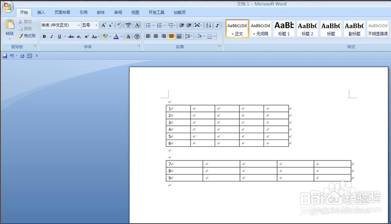This screenshot has height=224, width=391.
Task: Expand the Font (字体) dialog launcher
Action: click(x=139, y=46)
